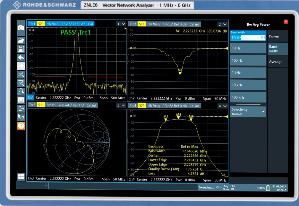Click the screenshot camera icon

click(x=21, y=28)
